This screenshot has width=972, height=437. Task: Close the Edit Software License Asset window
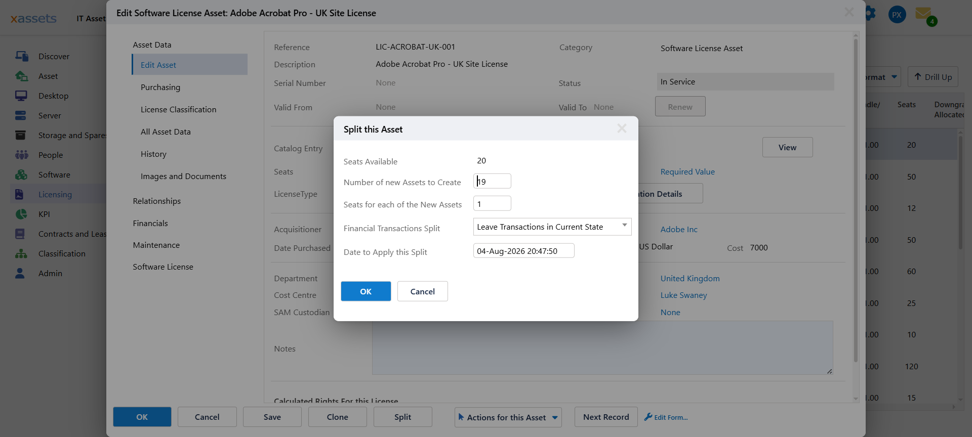click(x=849, y=12)
